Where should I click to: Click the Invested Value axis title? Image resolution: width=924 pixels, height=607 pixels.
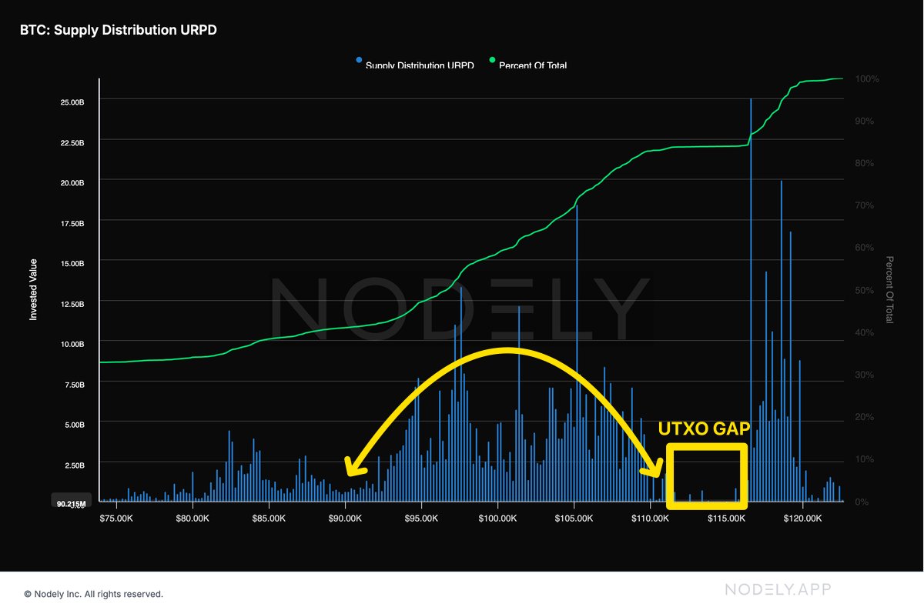(33, 289)
